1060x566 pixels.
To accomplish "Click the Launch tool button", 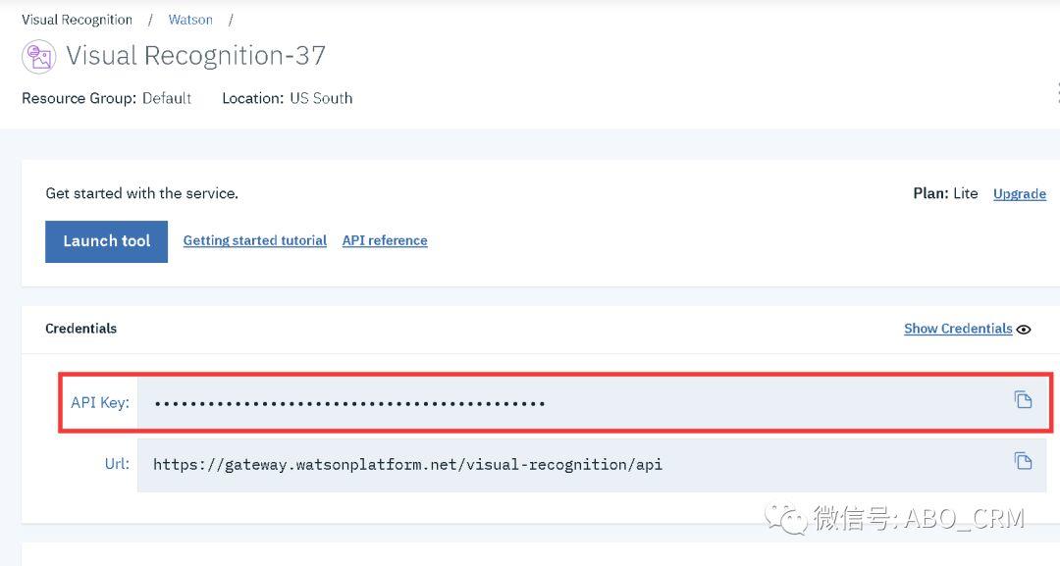I will point(106,241).
